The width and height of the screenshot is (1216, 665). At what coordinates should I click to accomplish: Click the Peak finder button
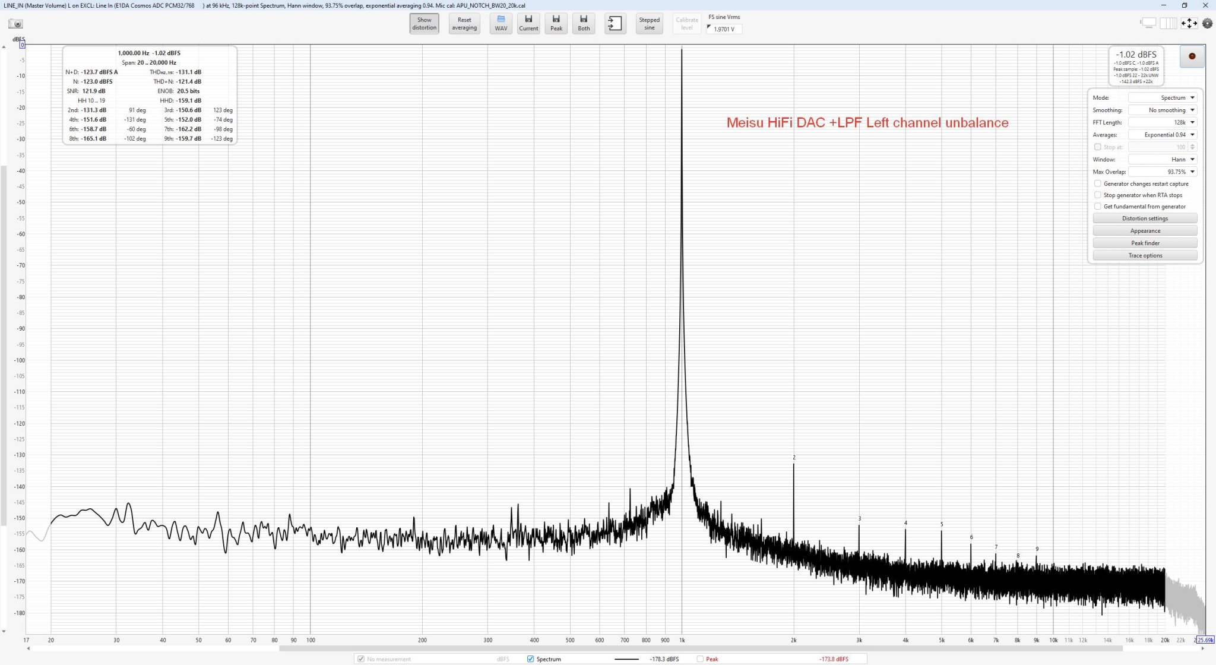1145,243
